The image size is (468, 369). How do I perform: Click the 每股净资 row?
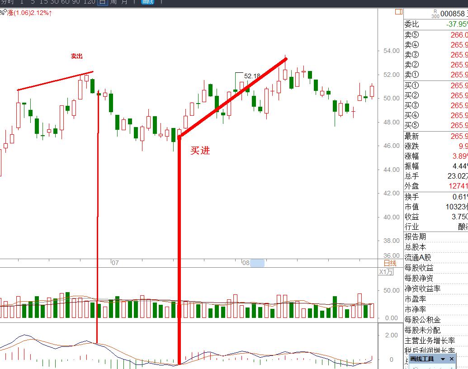tap(436, 278)
